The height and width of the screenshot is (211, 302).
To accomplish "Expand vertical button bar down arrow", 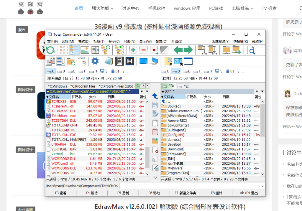I will point(155,178).
